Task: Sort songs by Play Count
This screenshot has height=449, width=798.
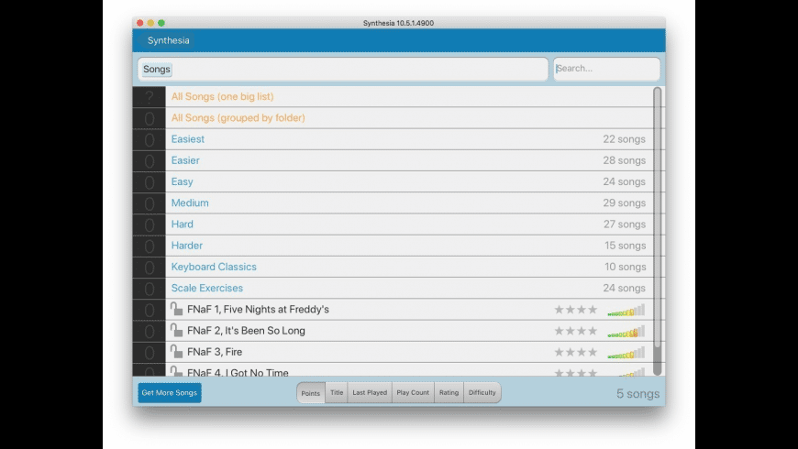Action: [x=413, y=392]
